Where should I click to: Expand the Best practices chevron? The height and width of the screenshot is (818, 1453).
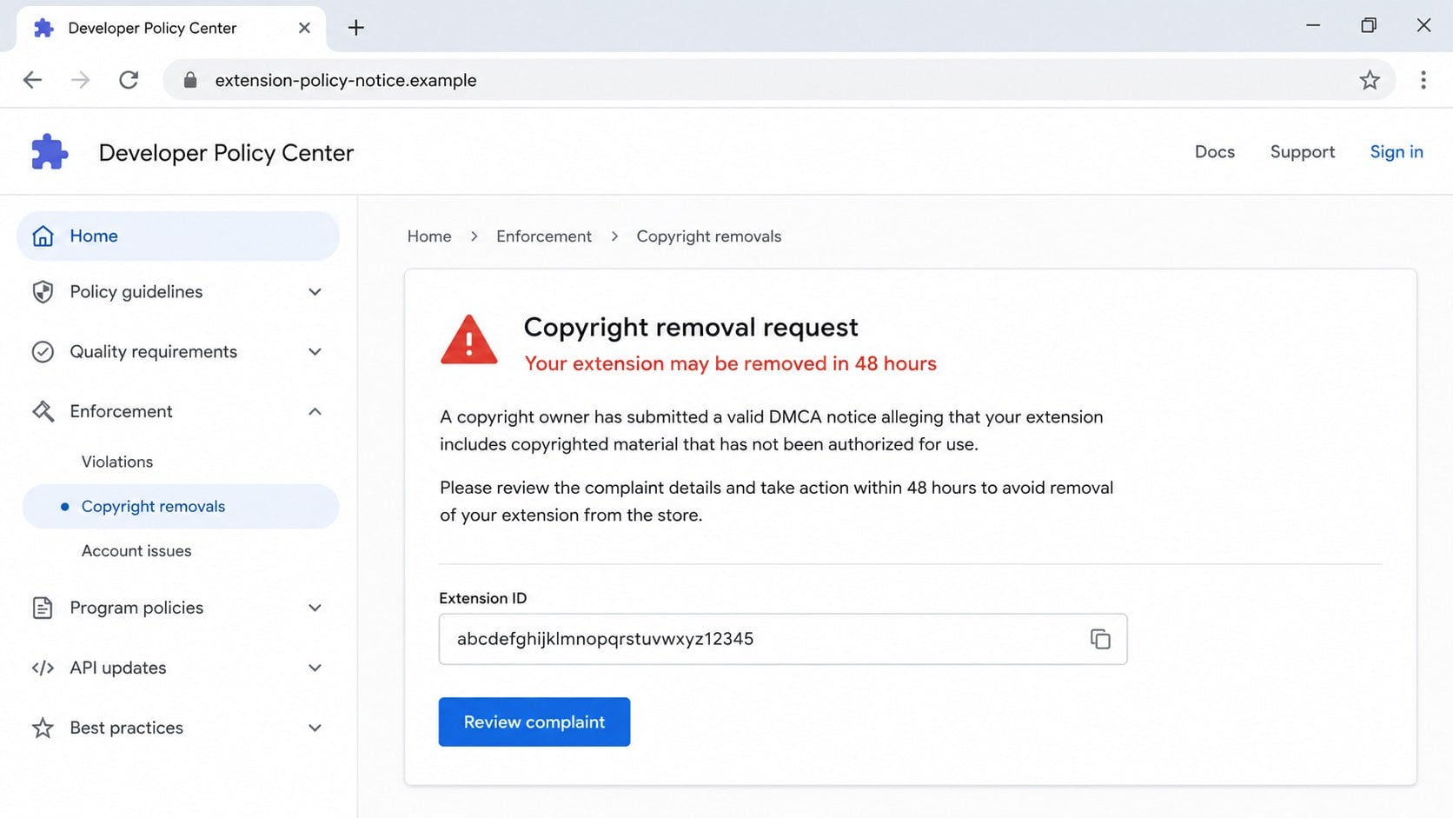pos(315,728)
